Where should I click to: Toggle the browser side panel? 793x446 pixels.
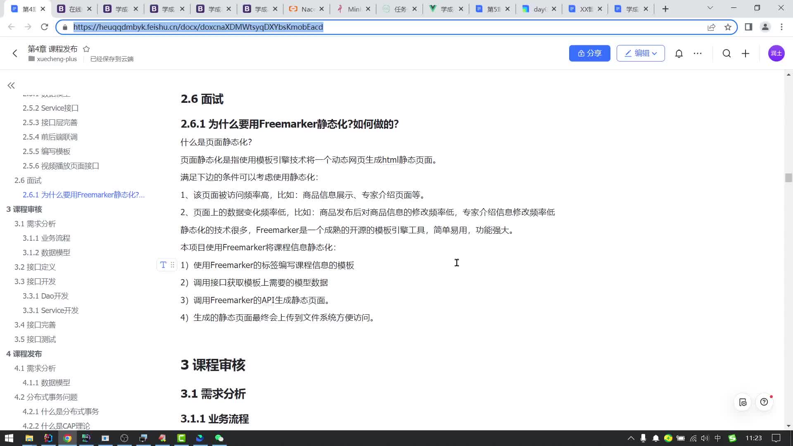(x=748, y=27)
